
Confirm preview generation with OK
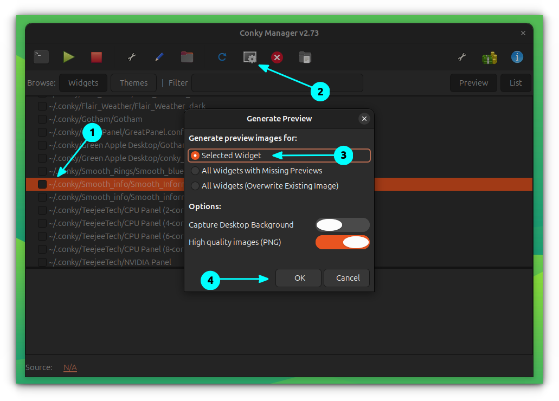(298, 277)
